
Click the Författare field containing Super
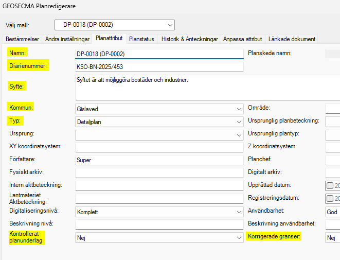(x=158, y=160)
